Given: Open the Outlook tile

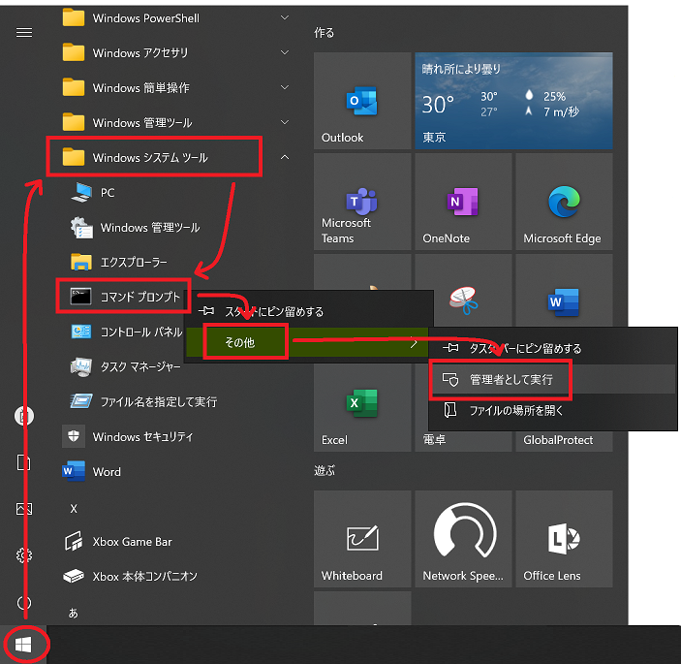Looking at the screenshot, I should click(x=362, y=101).
